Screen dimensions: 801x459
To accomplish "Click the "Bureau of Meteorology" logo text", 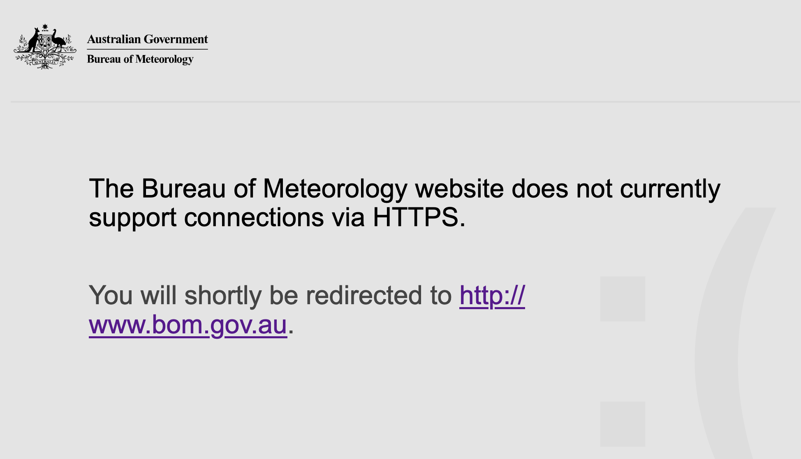I will pyautogui.click(x=140, y=59).
